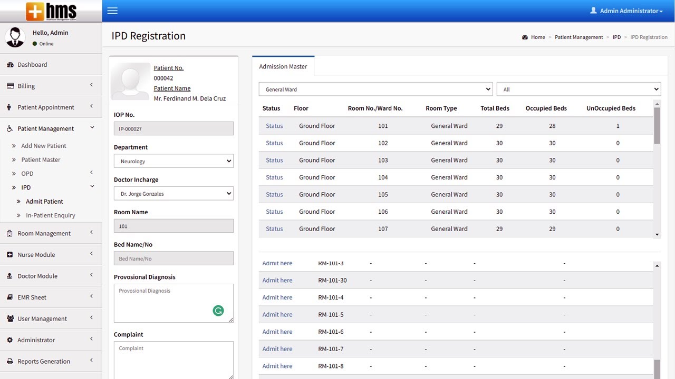Select Admit Patient menu item
This screenshot has height=379, width=675.
coord(44,201)
